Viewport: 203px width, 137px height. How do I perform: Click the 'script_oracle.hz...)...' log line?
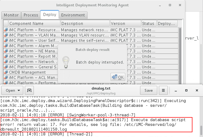tap(27, 110)
